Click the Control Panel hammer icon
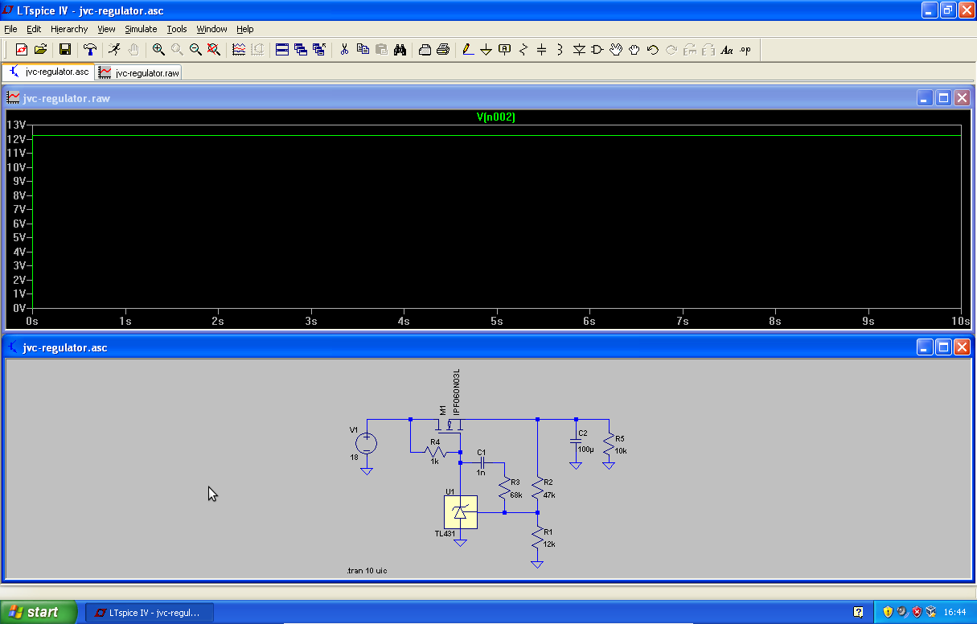Image resolution: width=977 pixels, height=624 pixels. click(90, 50)
